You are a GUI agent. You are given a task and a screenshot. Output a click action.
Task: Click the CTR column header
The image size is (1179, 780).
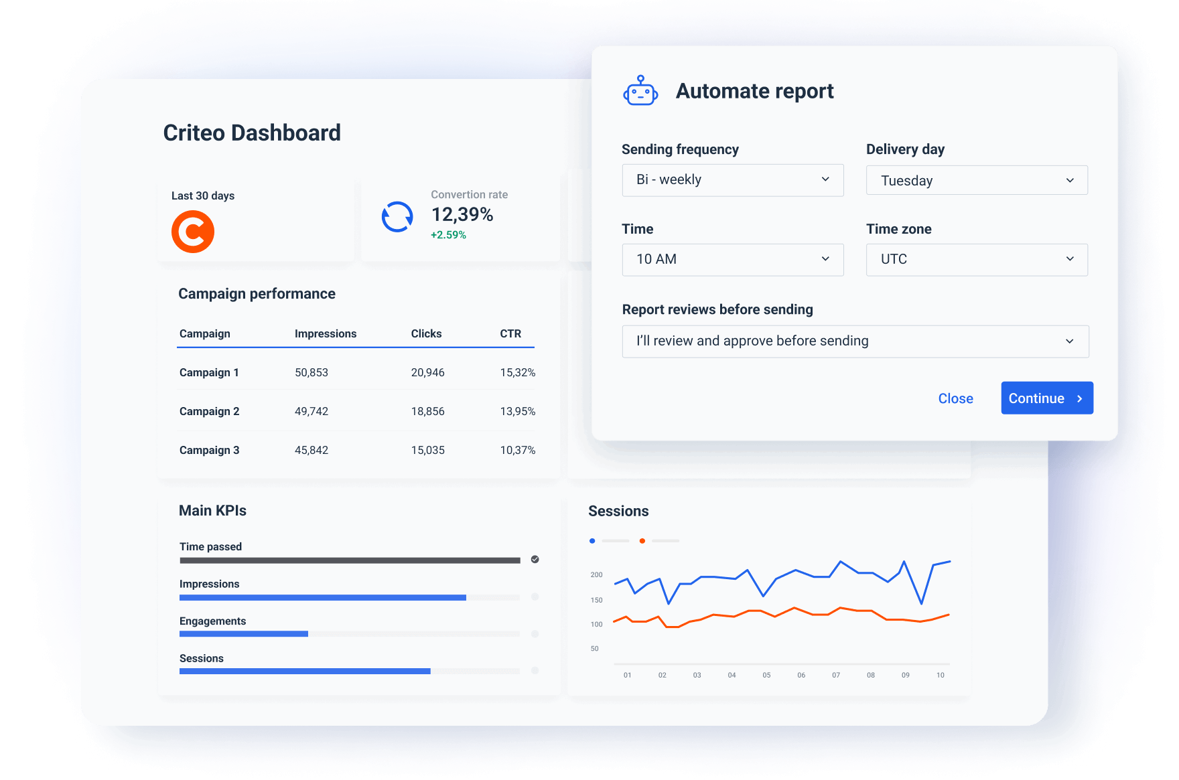coord(511,333)
